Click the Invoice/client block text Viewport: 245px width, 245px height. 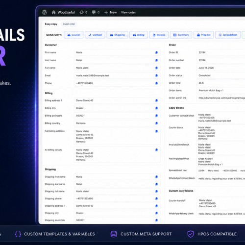coord(221,148)
